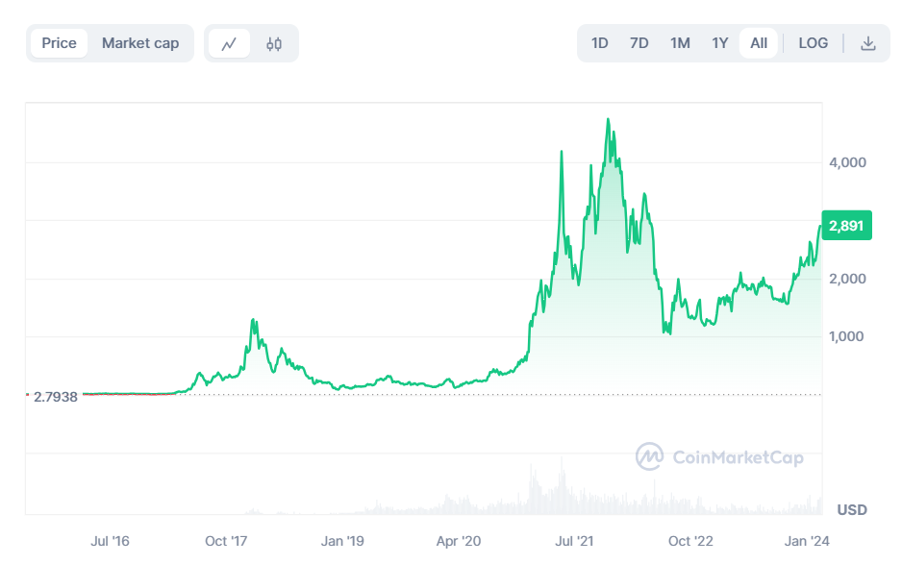Click the Apr '20 date label
This screenshot has height=564, width=902.
point(459,541)
